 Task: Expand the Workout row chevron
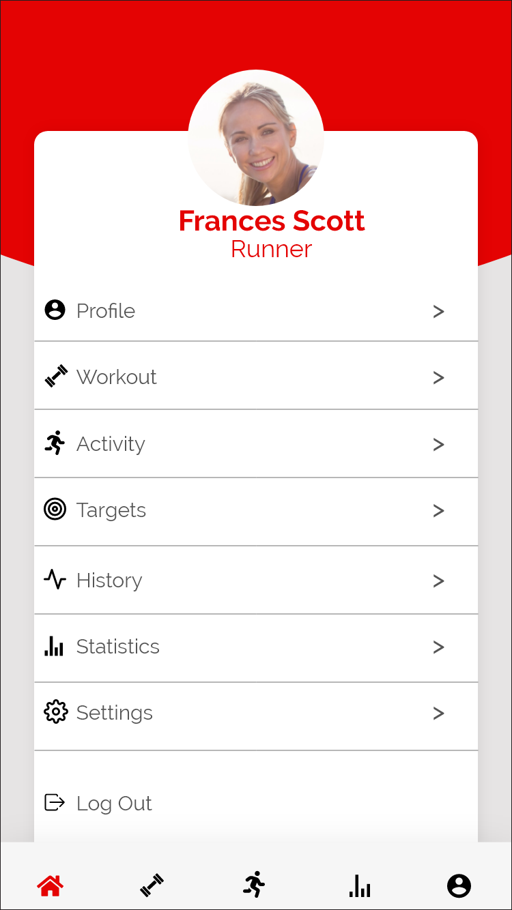(x=438, y=378)
